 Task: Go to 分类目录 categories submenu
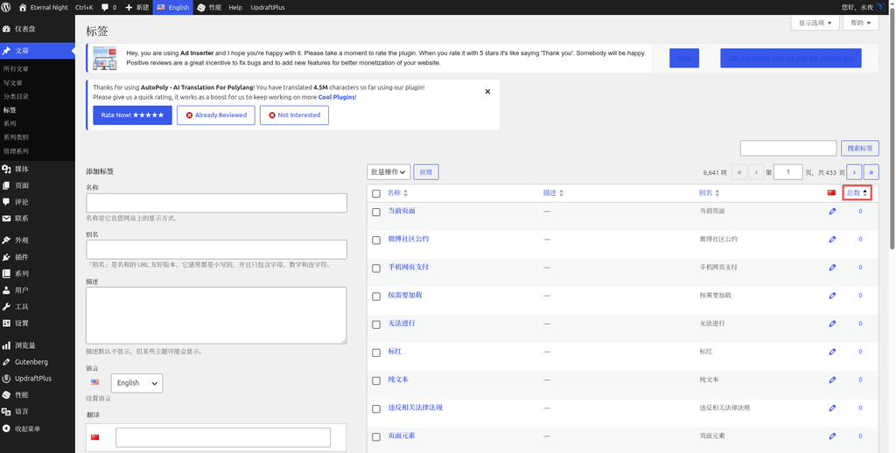(x=16, y=96)
